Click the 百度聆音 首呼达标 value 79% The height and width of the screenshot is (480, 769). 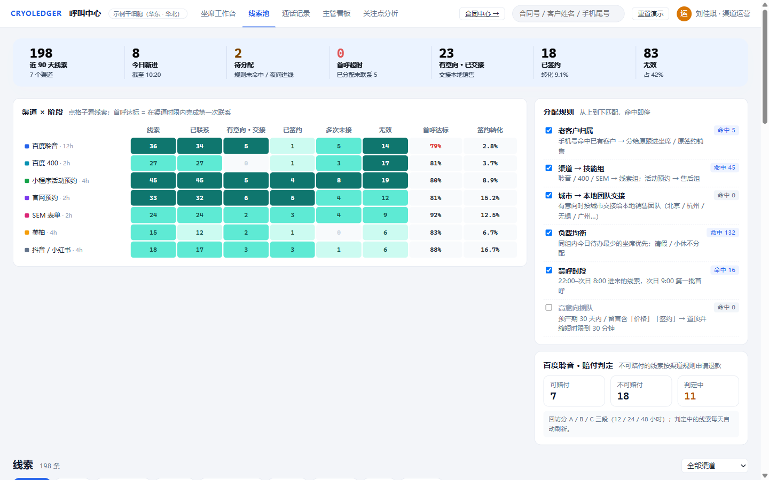436,146
